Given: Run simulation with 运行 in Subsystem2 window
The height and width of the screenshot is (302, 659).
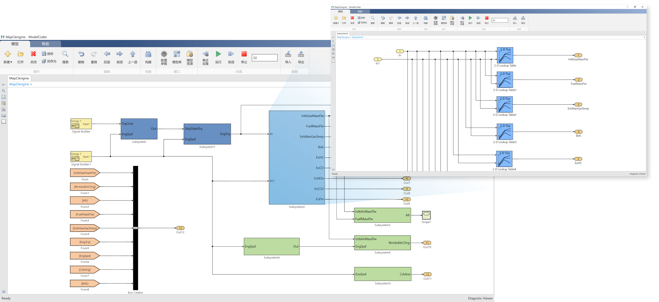Looking at the screenshot, I should [470, 20].
